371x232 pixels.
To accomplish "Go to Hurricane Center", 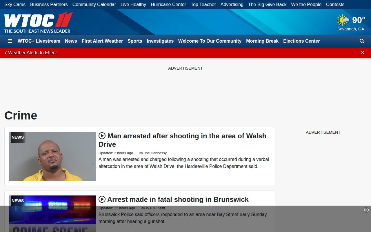I will [x=168, y=4].
